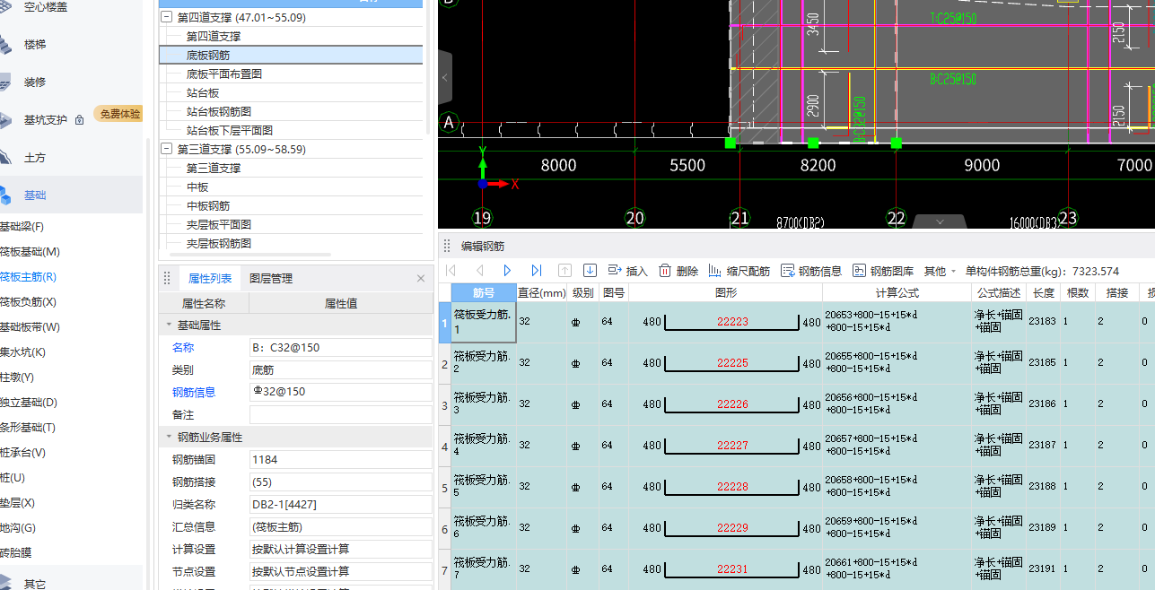The width and height of the screenshot is (1155, 590).
Task: Click 节点设置 value field
Action: click(x=340, y=571)
